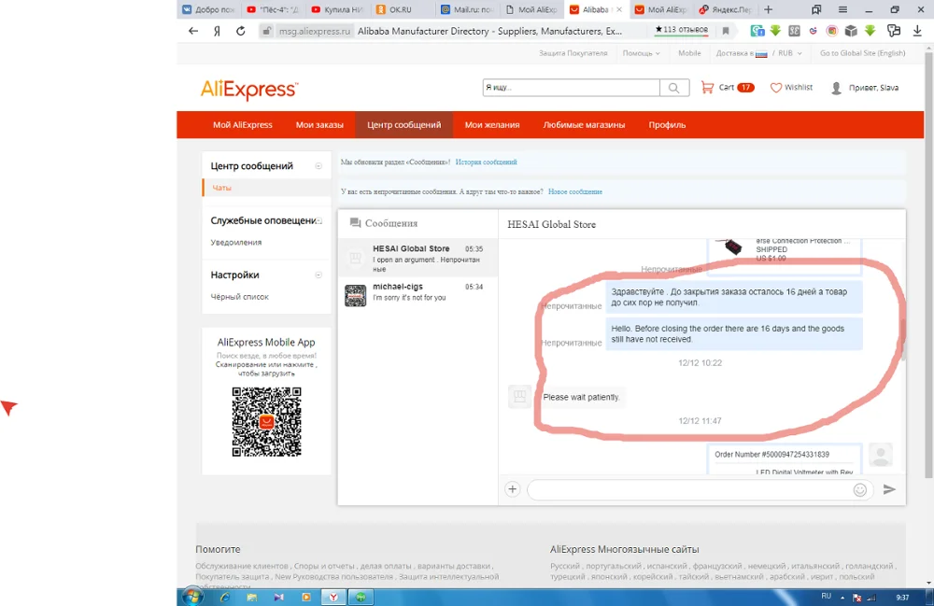This screenshot has width=934, height=606.
Task: Click the search magnifier button
Action: (674, 88)
